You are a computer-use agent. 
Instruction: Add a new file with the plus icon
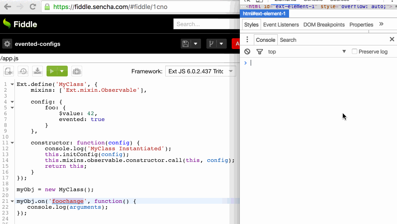(x=8, y=72)
